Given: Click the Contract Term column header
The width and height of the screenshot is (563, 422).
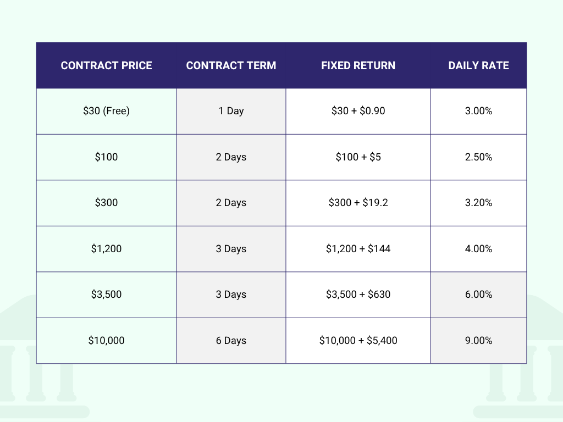Looking at the screenshot, I should (x=231, y=65).
